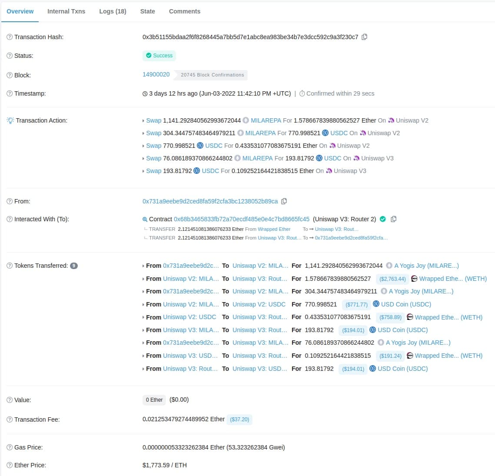The height and width of the screenshot is (476, 495).
Task: Open the Internal Txns tab
Action: (66, 11)
